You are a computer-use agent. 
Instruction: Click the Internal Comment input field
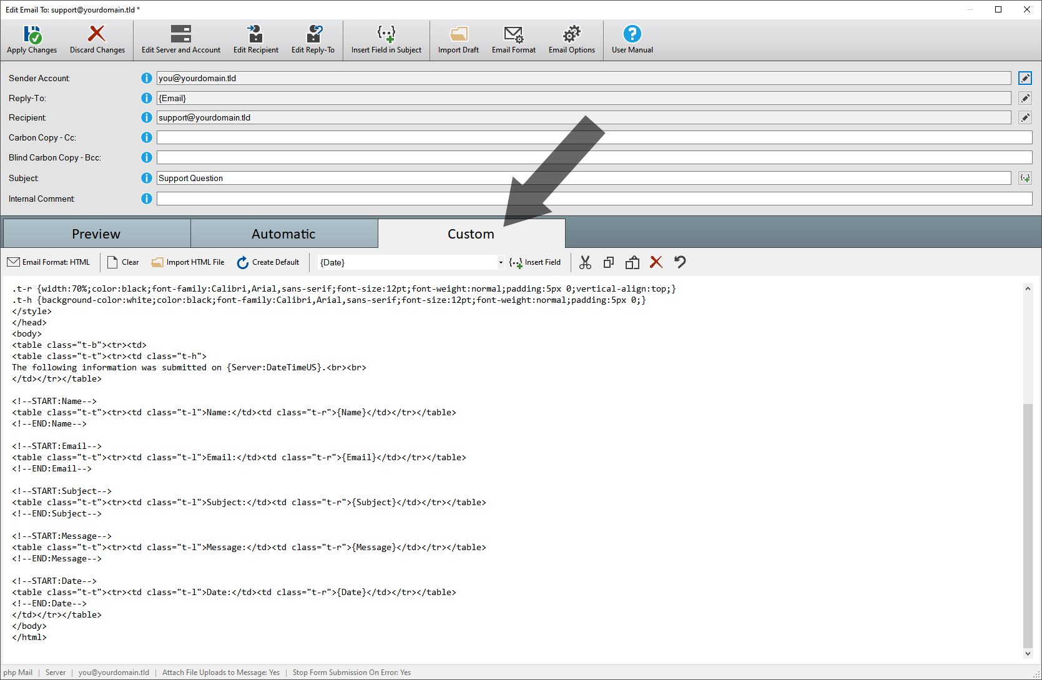click(x=594, y=199)
